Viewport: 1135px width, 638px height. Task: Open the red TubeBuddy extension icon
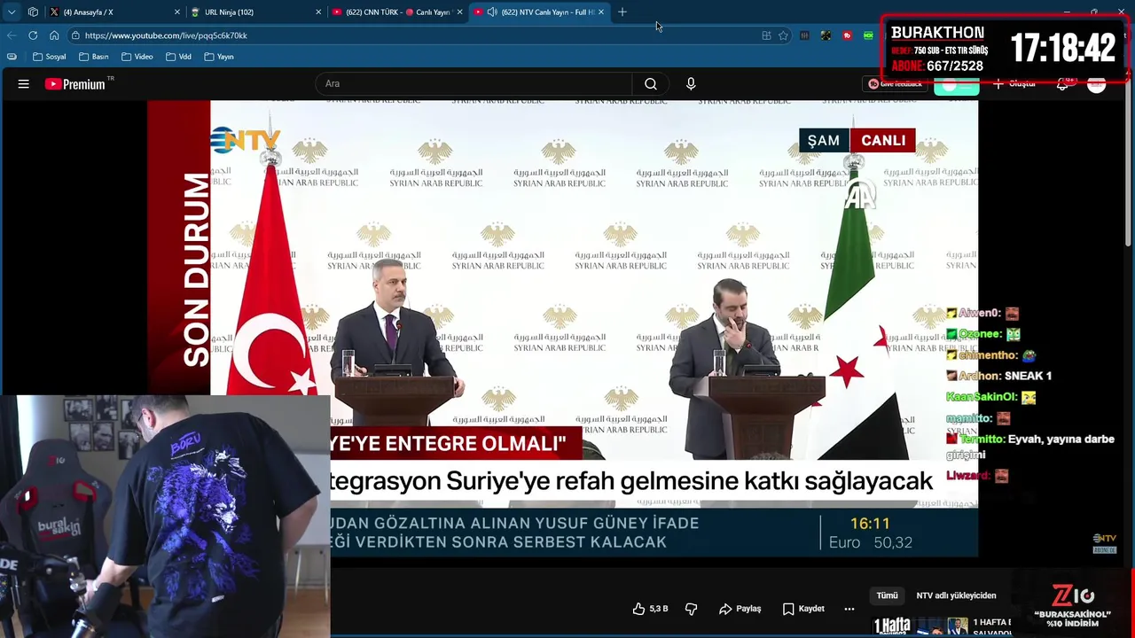(848, 35)
